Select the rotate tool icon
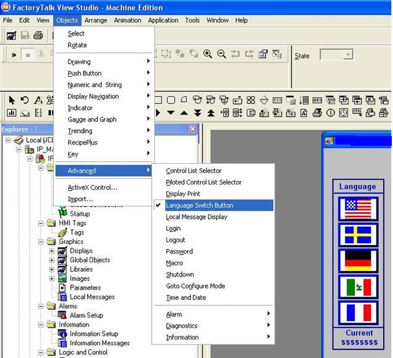 coord(25,100)
